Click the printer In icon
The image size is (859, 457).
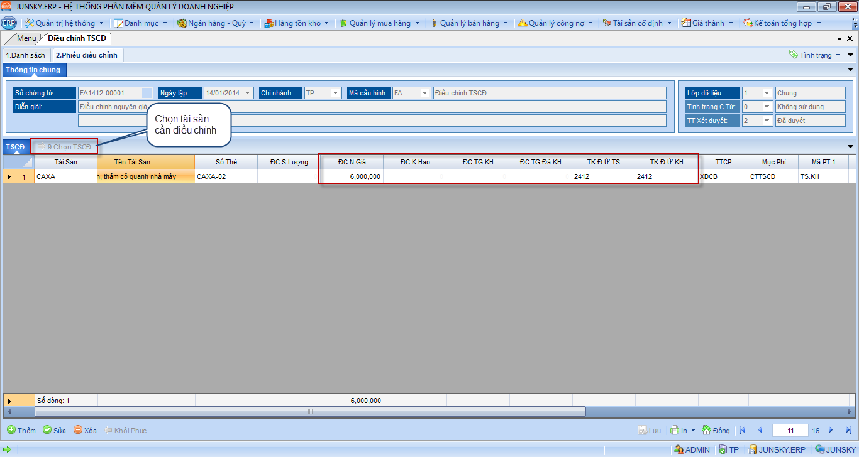(674, 430)
